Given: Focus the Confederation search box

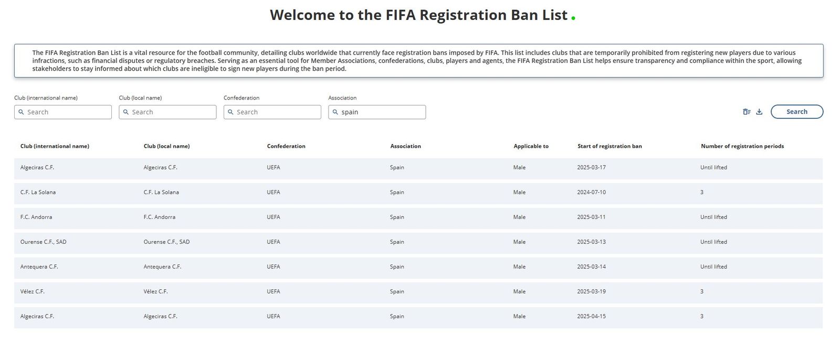Looking at the screenshot, I should coord(272,112).
